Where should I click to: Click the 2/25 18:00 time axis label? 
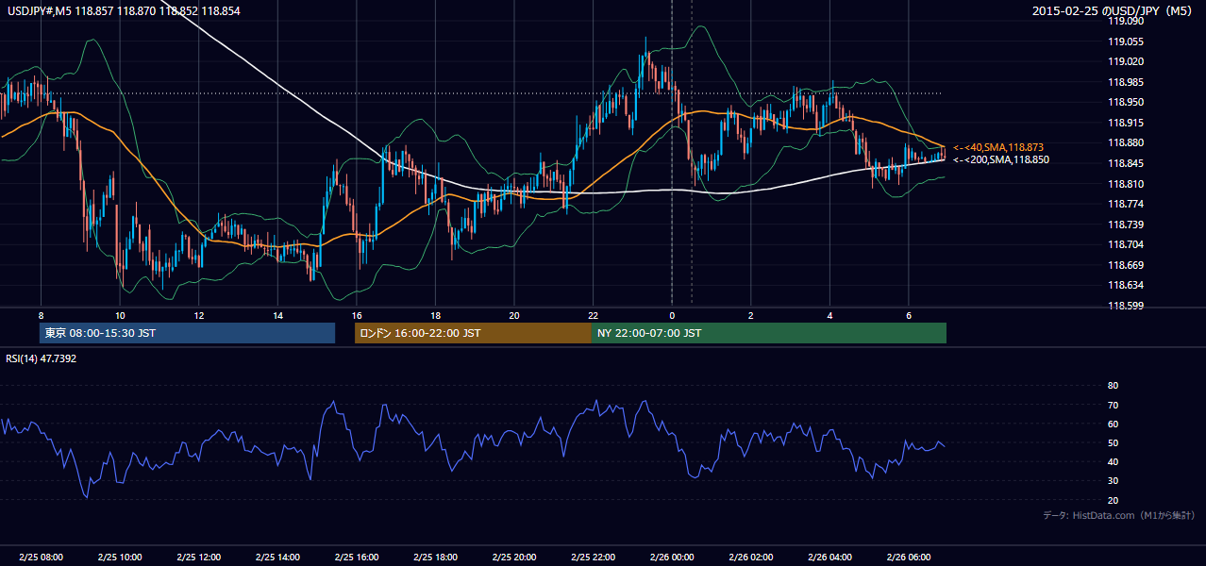435,558
